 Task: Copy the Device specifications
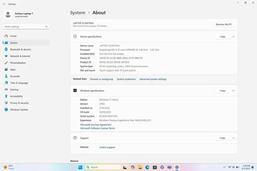point(222,37)
